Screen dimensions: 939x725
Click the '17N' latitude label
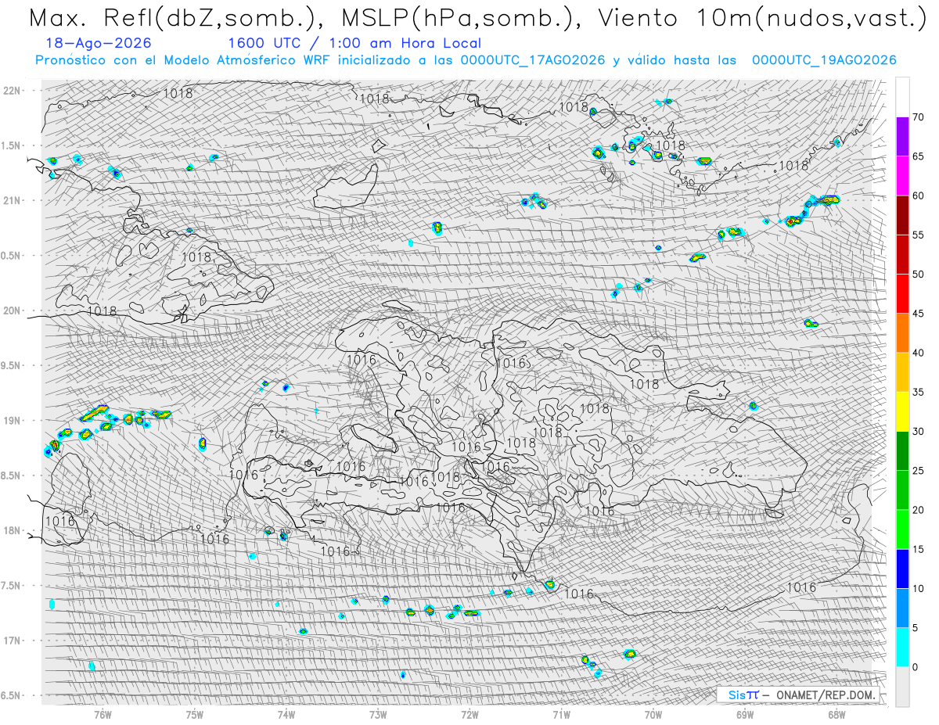(13, 641)
